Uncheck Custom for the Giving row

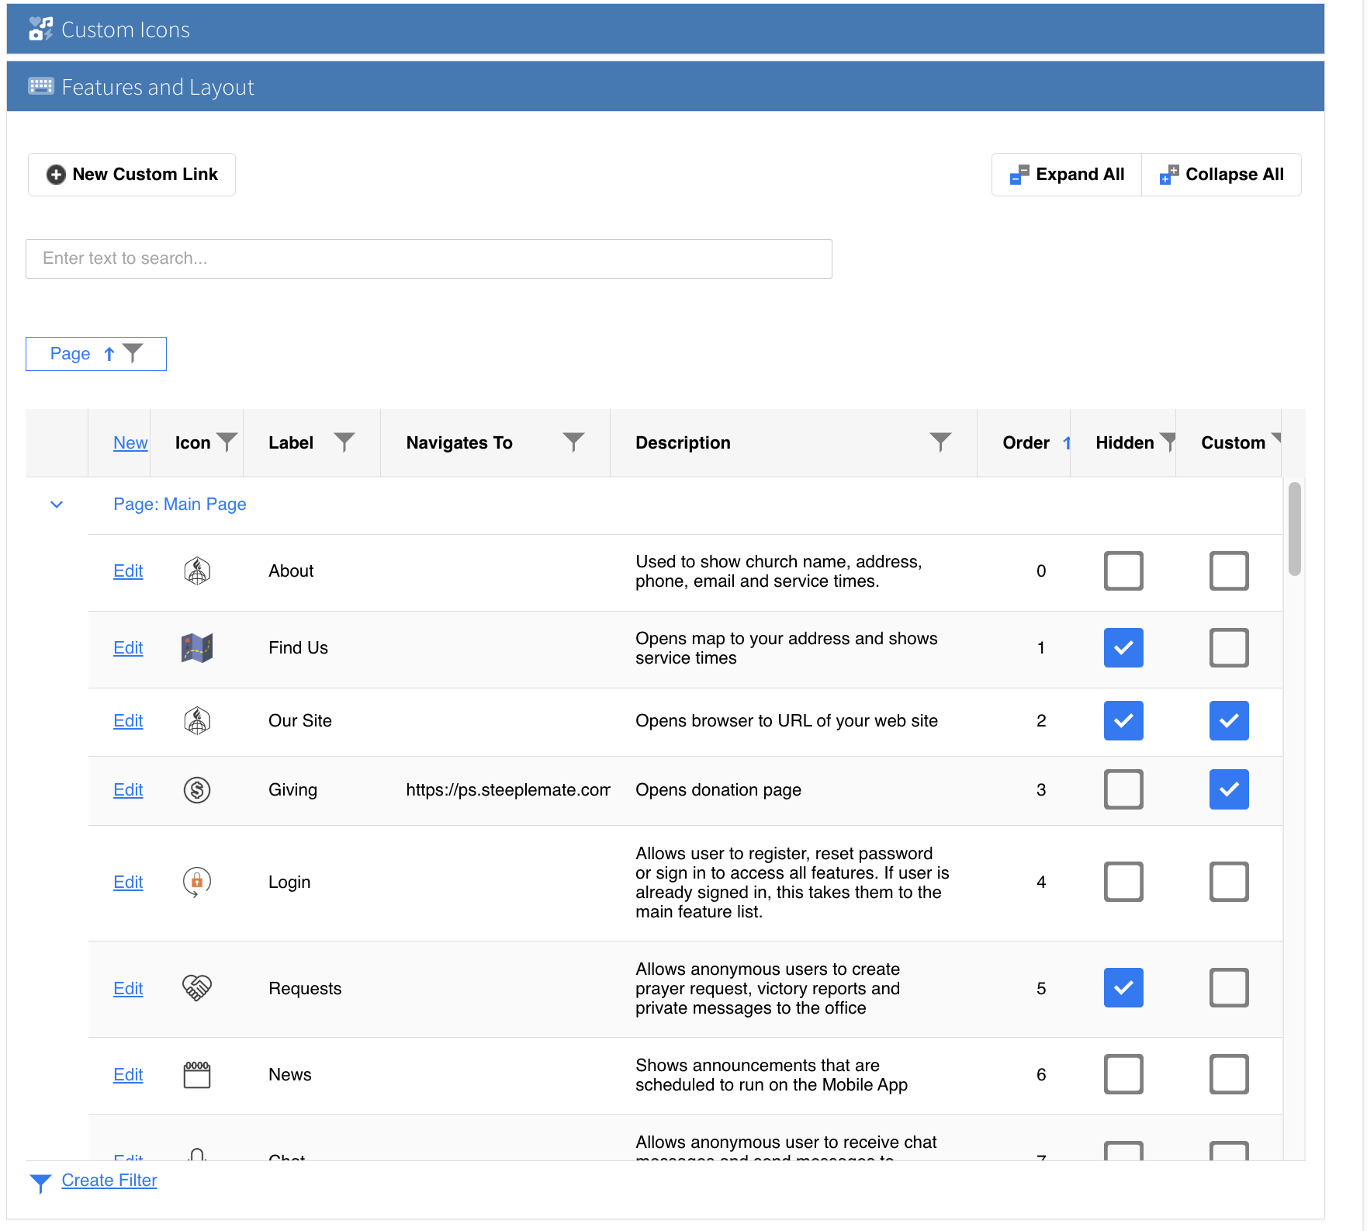pyautogui.click(x=1229, y=789)
